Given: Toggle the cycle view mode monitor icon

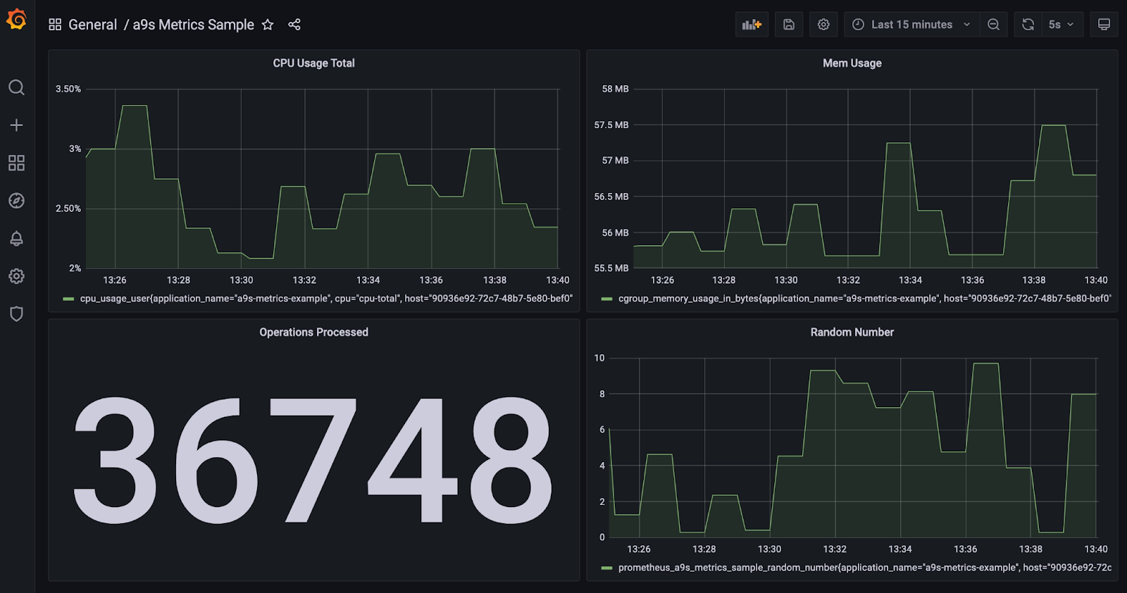Looking at the screenshot, I should [x=1104, y=25].
